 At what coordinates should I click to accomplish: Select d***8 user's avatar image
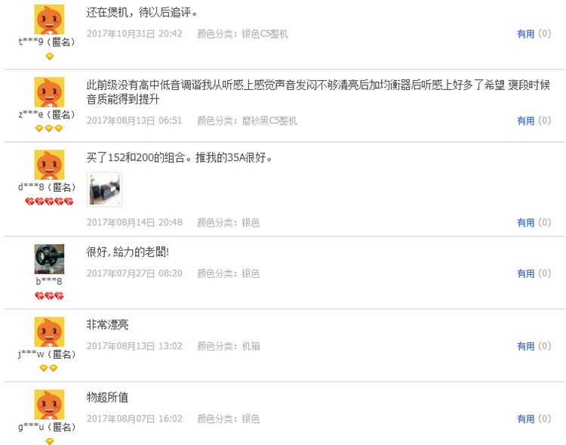click(x=49, y=165)
